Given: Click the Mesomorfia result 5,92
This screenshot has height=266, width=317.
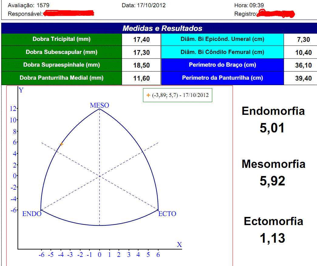Looking at the screenshot, I should point(272,181).
